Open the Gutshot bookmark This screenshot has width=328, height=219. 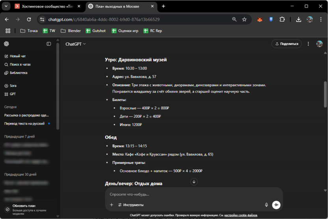(95, 31)
